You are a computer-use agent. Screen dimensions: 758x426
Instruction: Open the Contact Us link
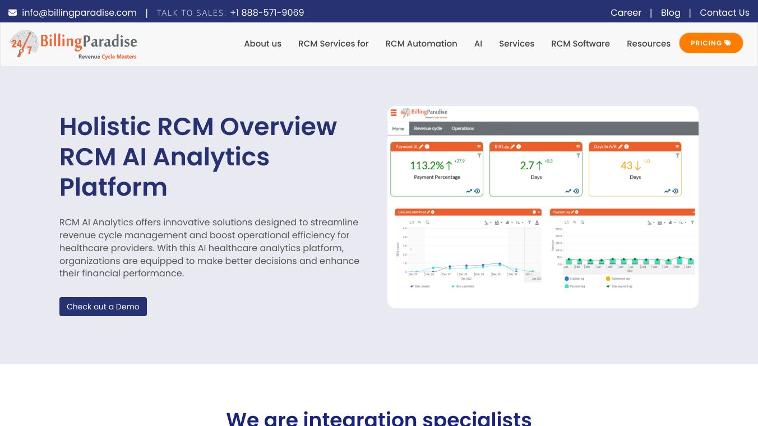[725, 12]
